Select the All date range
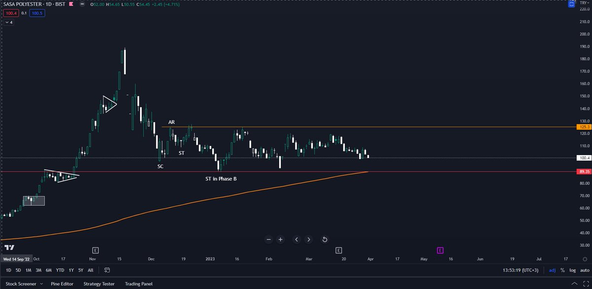592x289 pixels. click(90, 270)
